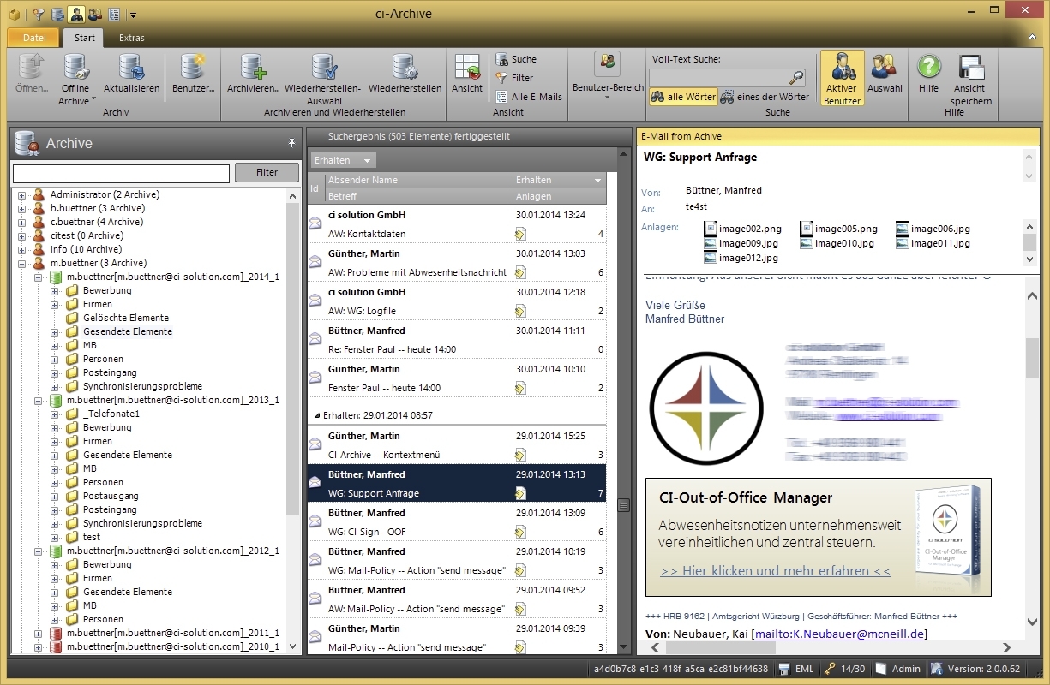Click the Filter ribbon button
Screen dimensions: 1050x685
pyautogui.click(x=514, y=78)
